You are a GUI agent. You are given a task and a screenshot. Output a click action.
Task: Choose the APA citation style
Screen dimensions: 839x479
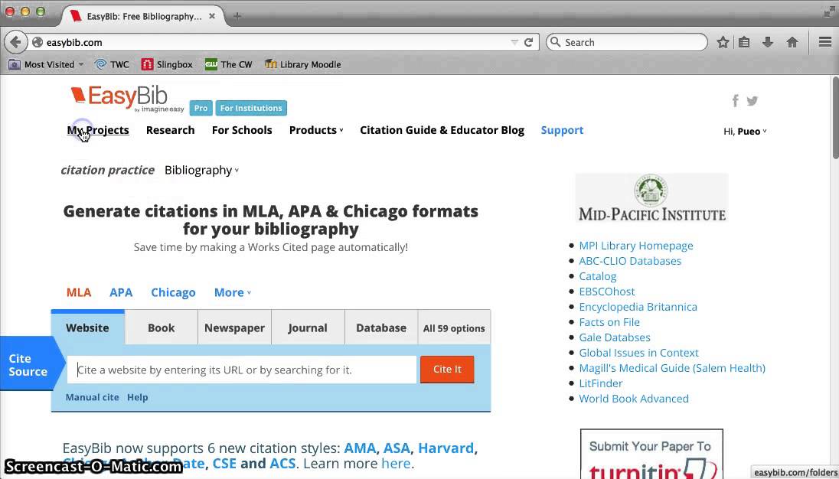pyautogui.click(x=121, y=292)
